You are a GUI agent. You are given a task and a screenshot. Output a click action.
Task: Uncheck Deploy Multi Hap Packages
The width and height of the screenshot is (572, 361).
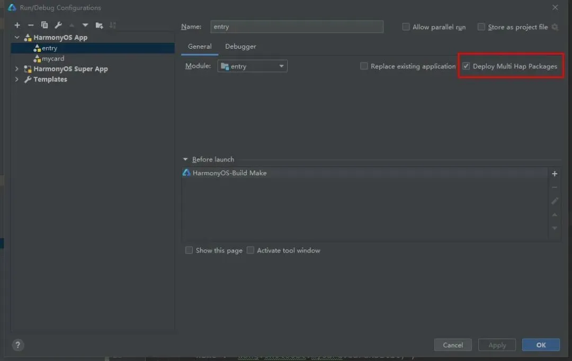coord(466,66)
